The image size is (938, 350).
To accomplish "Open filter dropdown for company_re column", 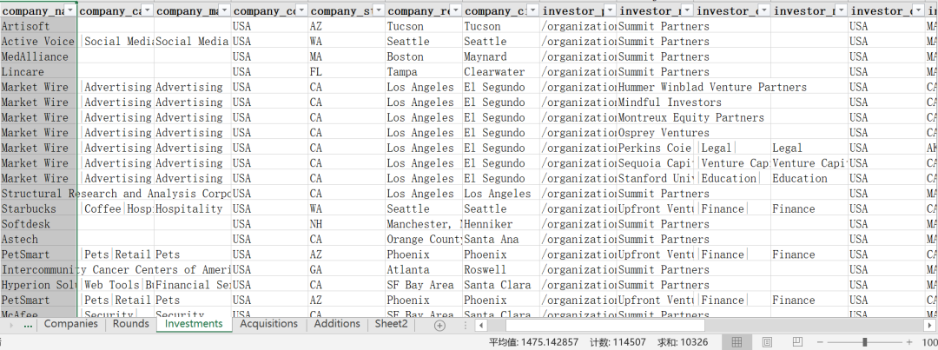I will pos(456,10).
